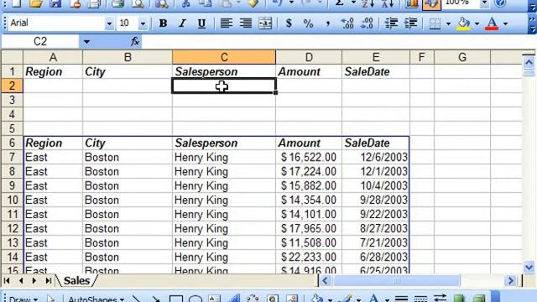Click horizontal scrollbar left arrow
537x302 pixels.
click(x=325, y=281)
